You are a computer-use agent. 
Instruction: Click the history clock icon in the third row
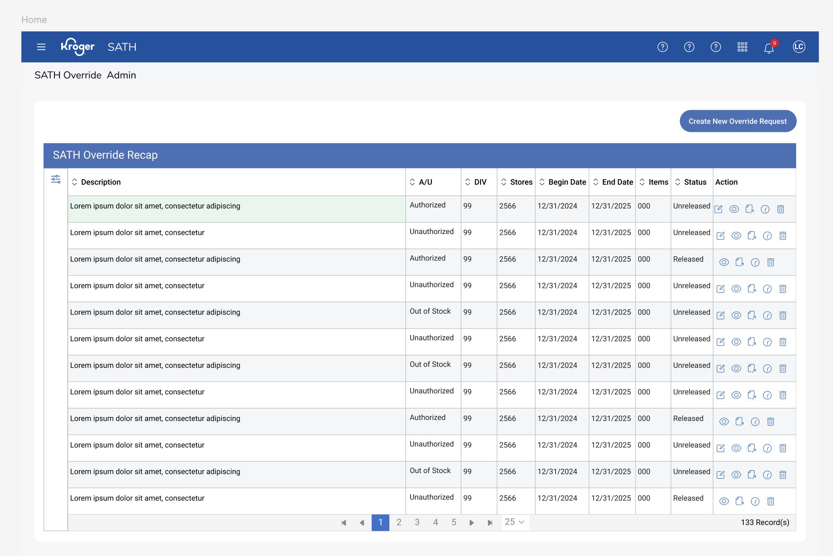pyautogui.click(x=755, y=262)
